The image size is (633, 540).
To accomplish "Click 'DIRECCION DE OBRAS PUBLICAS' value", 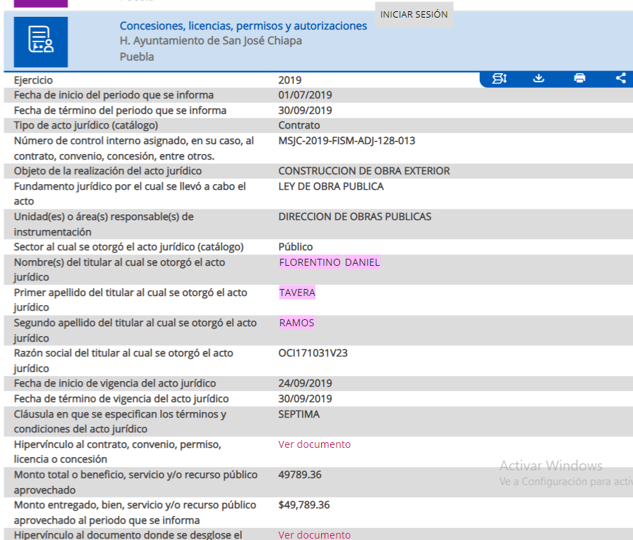I will (355, 217).
